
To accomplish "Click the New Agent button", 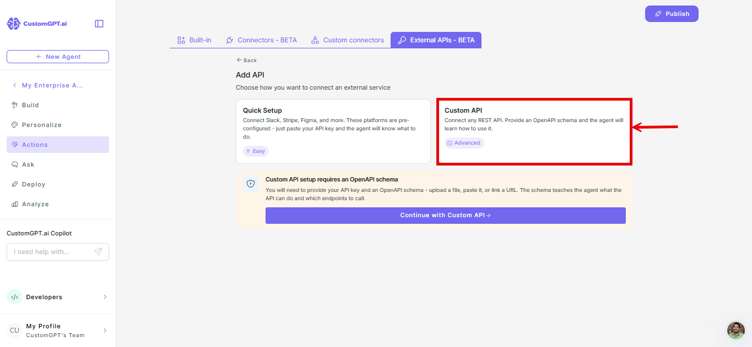I will [x=58, y=57].
